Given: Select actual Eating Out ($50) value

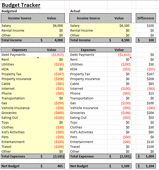Looking at the screenshot, I should (127, 118).
